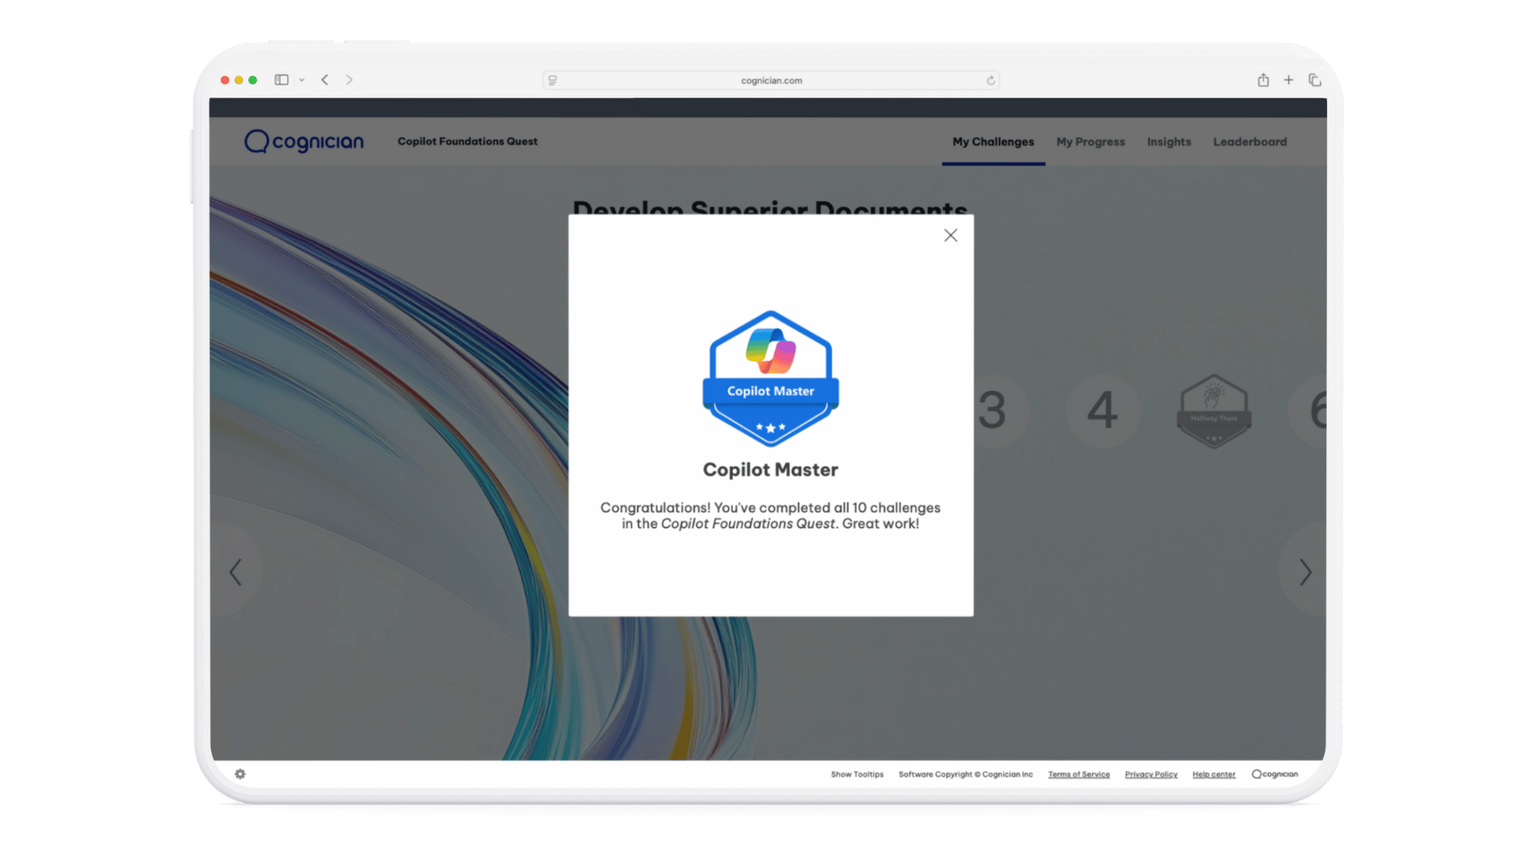Screen dimensions: 1533x862
Task: Switch to the My Progress tab
Action: pyautogui.click(x=1091, y=141)
